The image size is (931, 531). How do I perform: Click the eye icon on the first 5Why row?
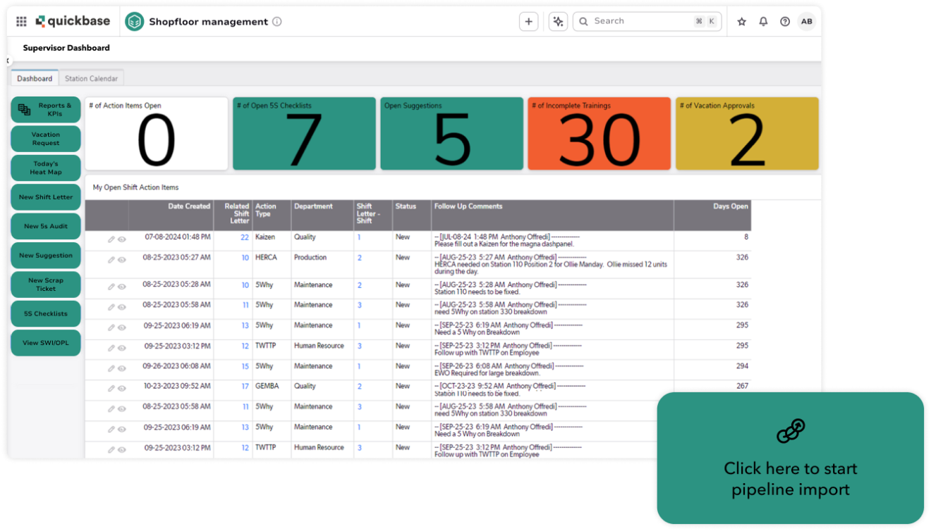121,285
